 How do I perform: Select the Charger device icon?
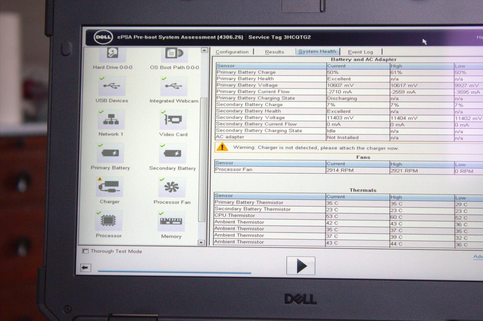click(110, 187)
